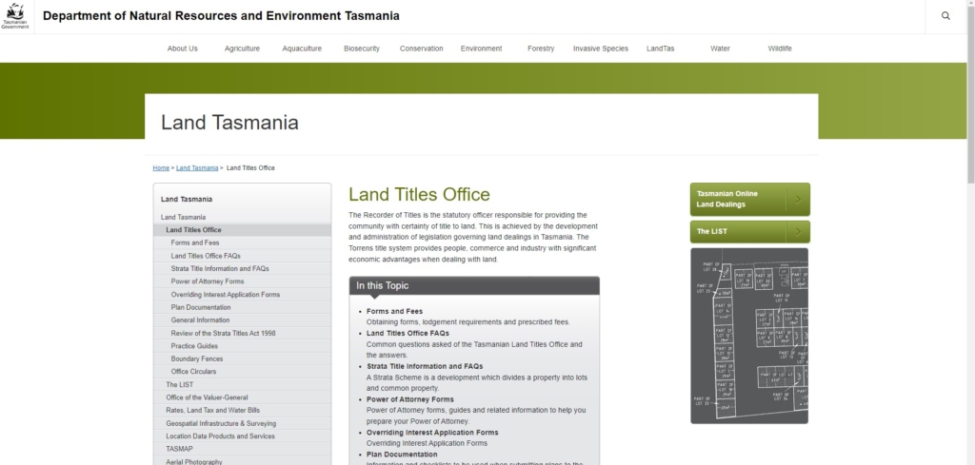
Task: Click arrow on Tasmanian Online Land Dealings button
Action: pyautogui.click(x=798, y=200)
